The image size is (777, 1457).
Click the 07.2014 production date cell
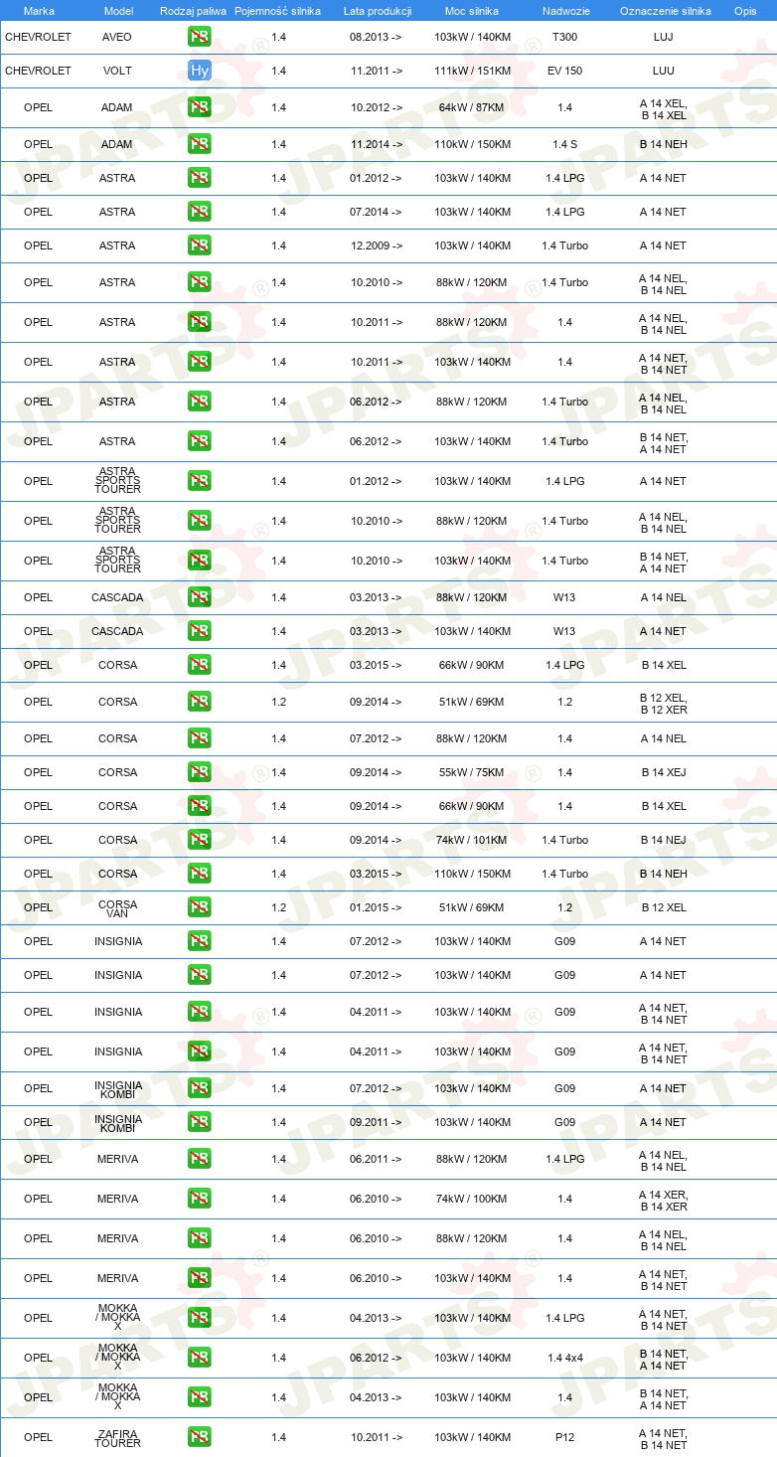[377, 212]
